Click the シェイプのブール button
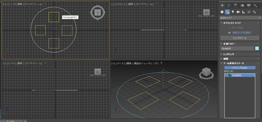The width and height of the screenshot is (262, 122). [x=240, y=38]
